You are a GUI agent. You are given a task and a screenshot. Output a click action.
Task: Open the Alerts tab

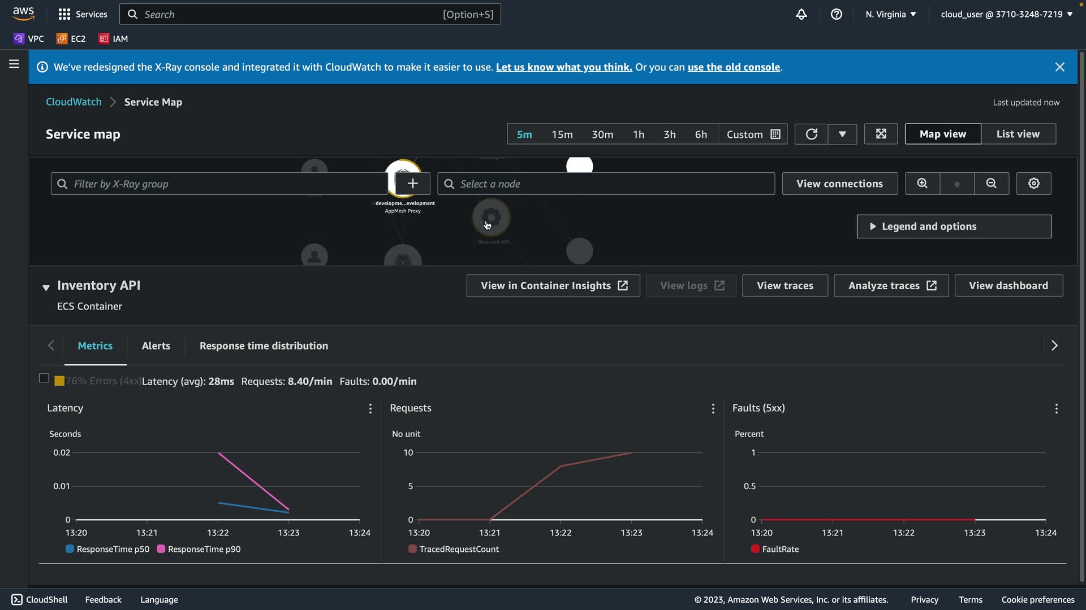point(156,346)
